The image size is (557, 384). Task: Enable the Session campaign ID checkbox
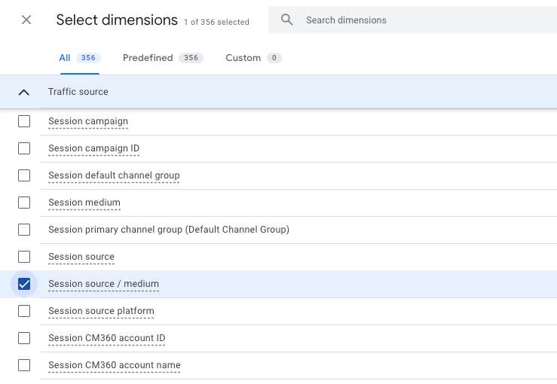[x=24, y=148]
